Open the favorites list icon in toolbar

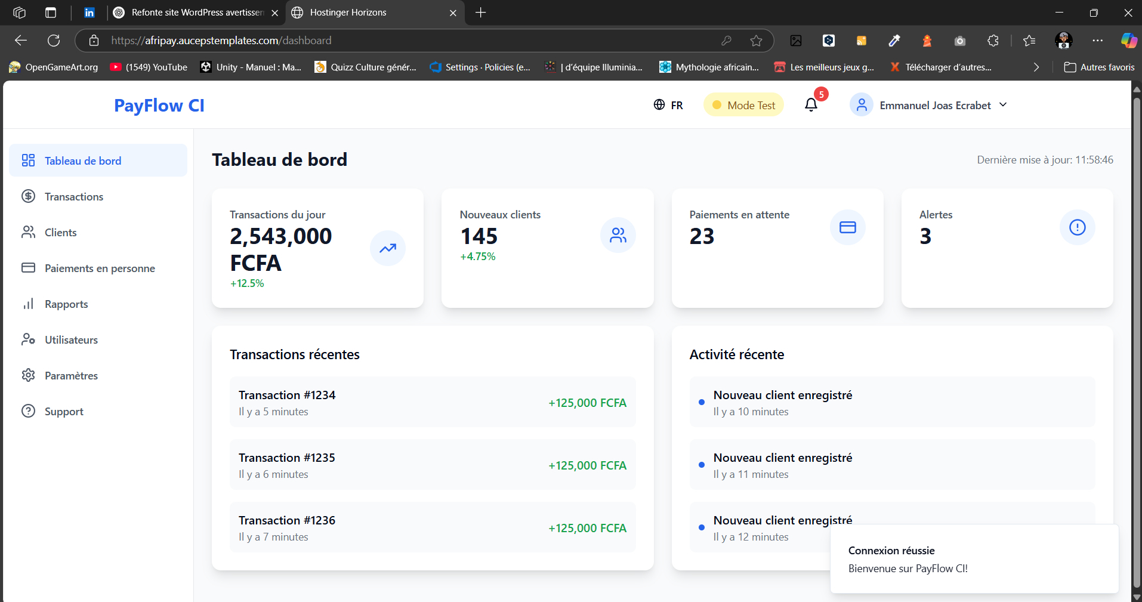click(x=1029, y=41)
